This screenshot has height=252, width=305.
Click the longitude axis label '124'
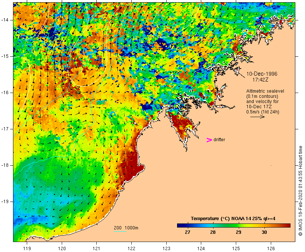point(201,249)
